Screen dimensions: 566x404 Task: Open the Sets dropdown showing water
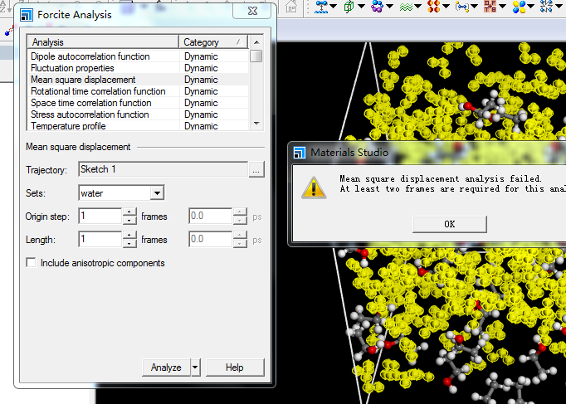point(157,193)
